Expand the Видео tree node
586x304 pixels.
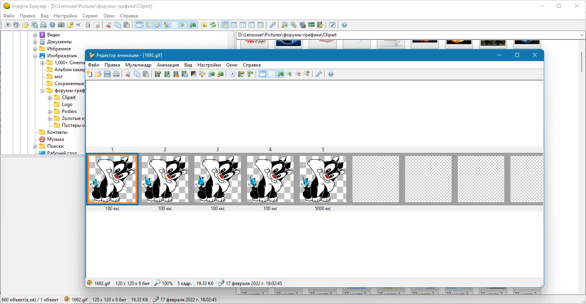[35, 35]
